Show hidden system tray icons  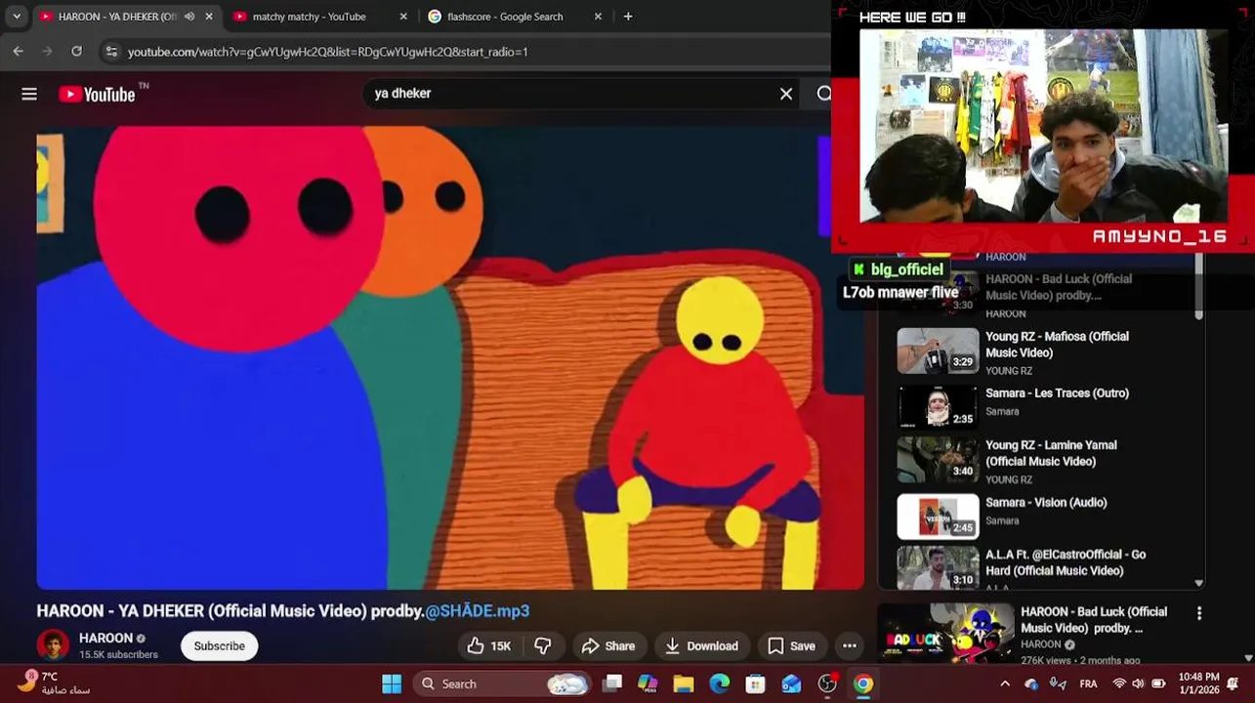click(x=1005, y=683)
